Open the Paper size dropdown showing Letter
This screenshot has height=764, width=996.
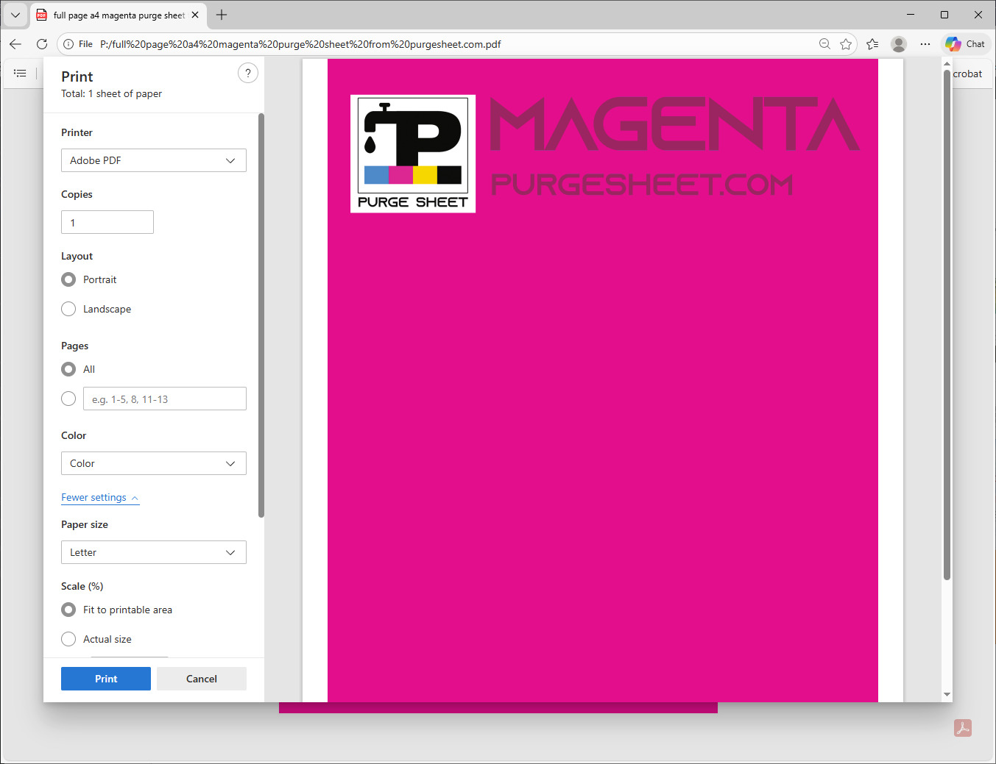click(x=154, y=552)
